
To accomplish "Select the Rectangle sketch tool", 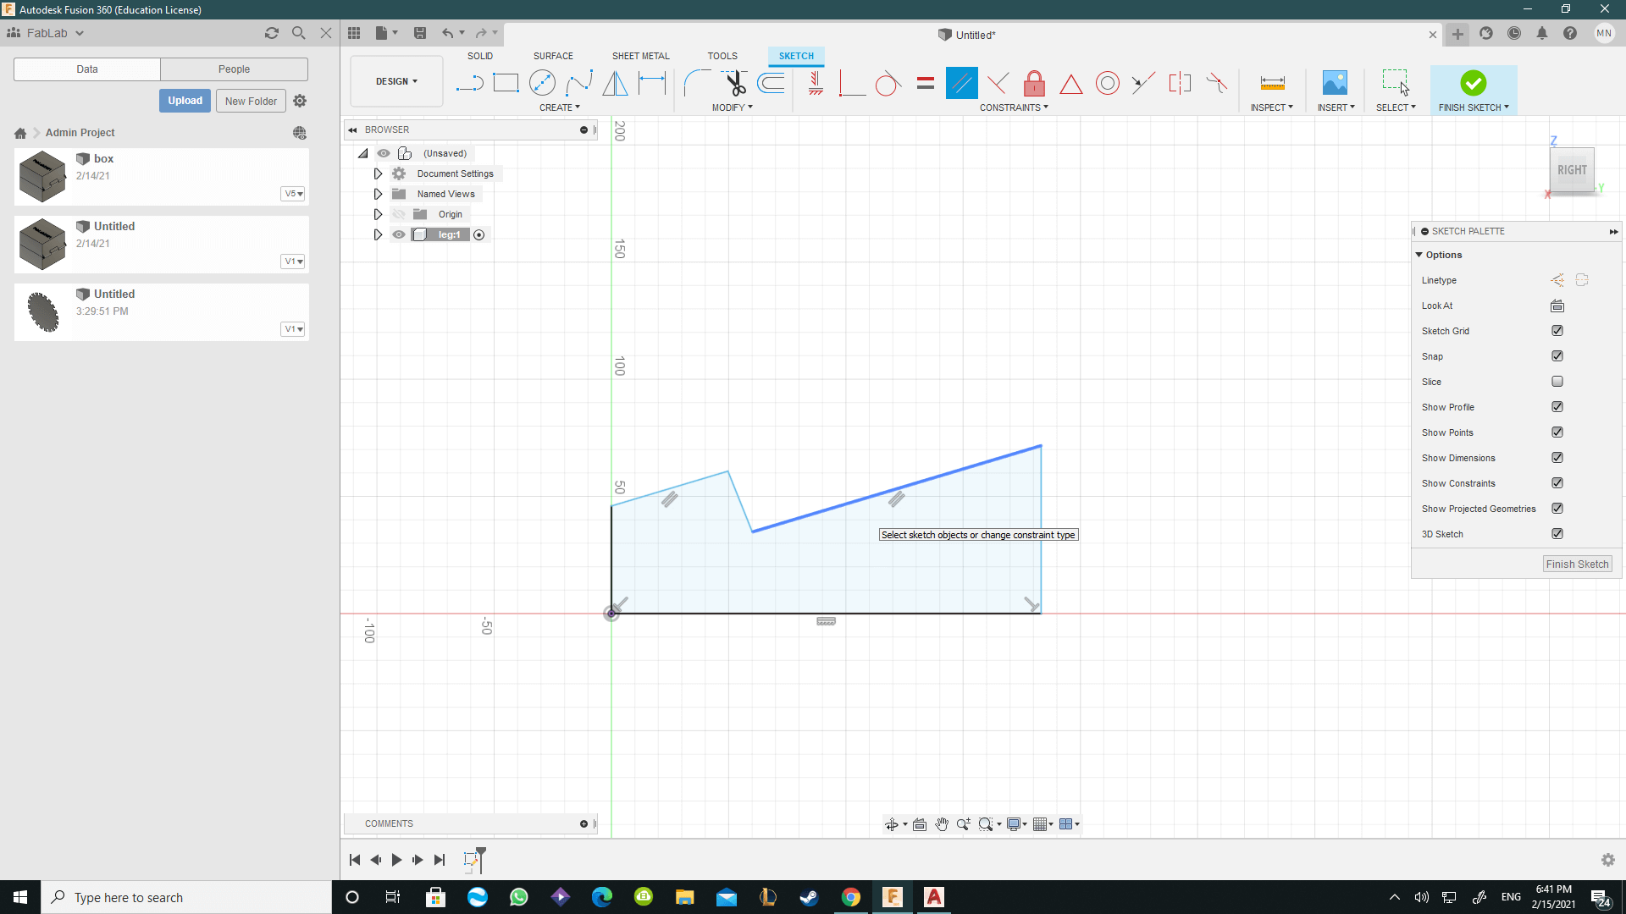I will point(506,83).
